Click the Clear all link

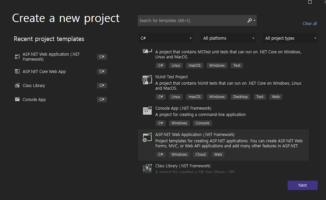[310, 23]
